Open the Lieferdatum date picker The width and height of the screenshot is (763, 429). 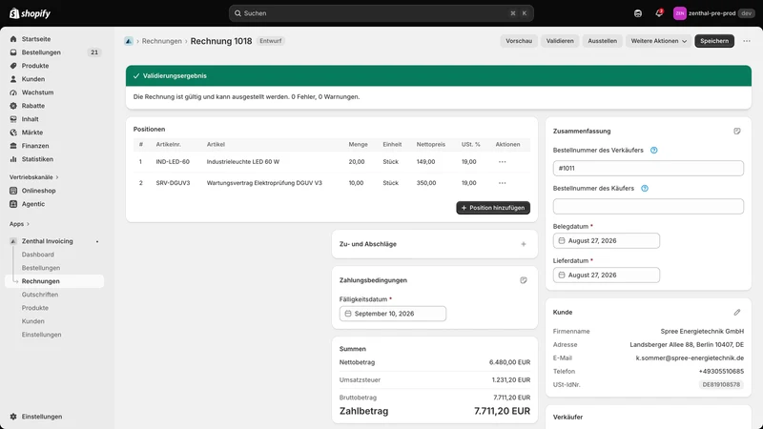tap(607, 275)
